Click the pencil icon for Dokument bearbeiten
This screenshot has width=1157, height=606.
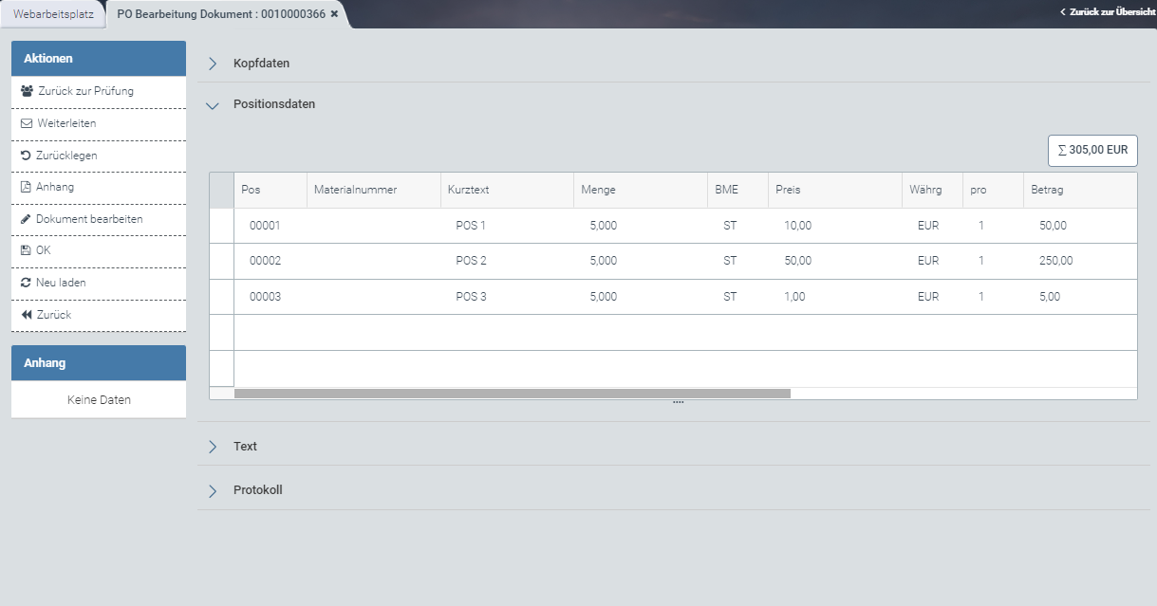(x=27, y=219)
